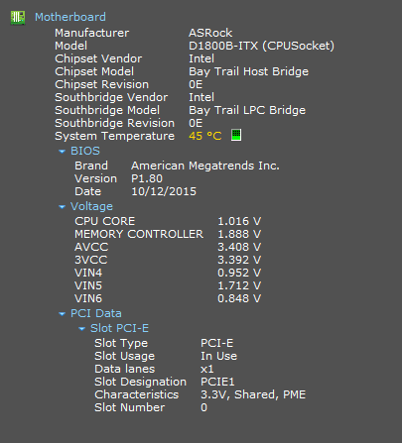Select the CPU CORE voltage row
The width and height of the screenshot is (402, 443).
(168, 221)
